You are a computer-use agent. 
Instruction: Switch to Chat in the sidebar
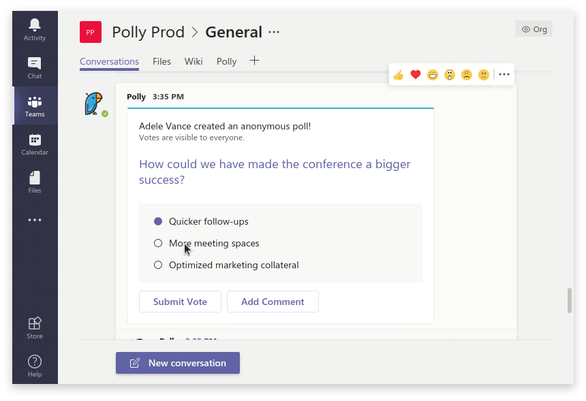click(x=35, y=67)
